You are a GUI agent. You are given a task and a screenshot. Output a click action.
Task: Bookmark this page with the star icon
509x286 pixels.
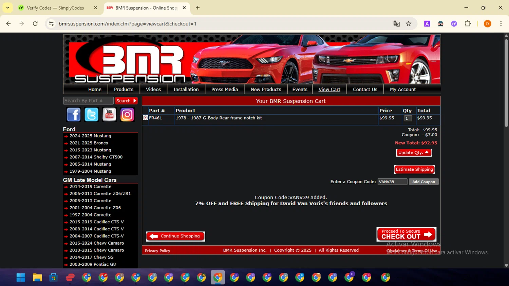click(409, 24)
